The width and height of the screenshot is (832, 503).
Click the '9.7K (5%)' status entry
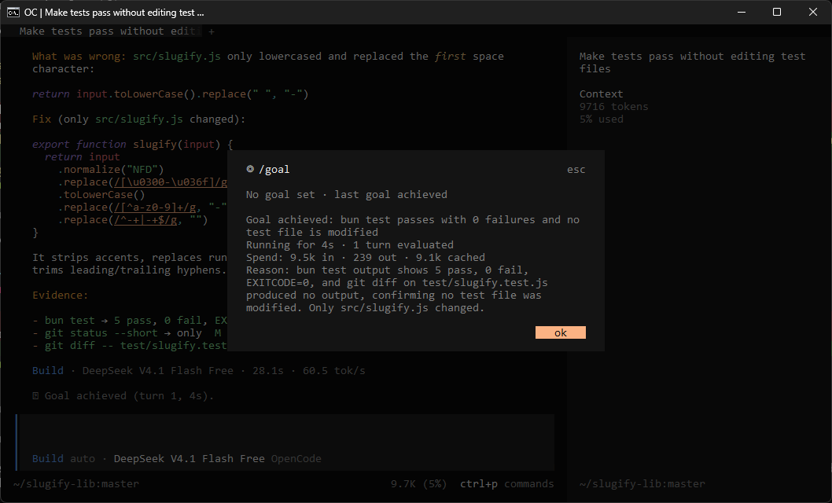pos(418,484)
